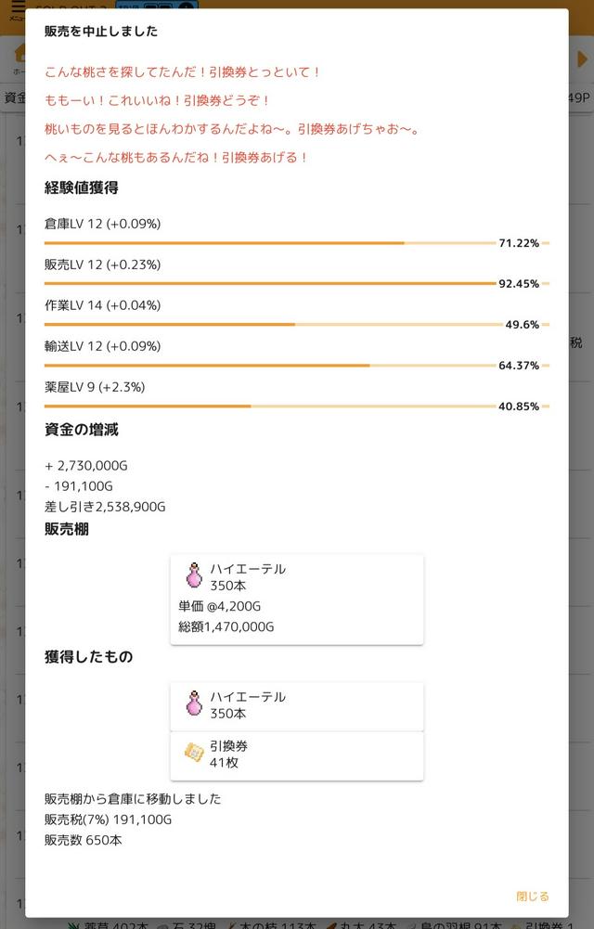Viewport: 594px width, 929px height.
Task: Select the ハイエーテル 350本 card in 販売棚
Action: tap(297, 600)
